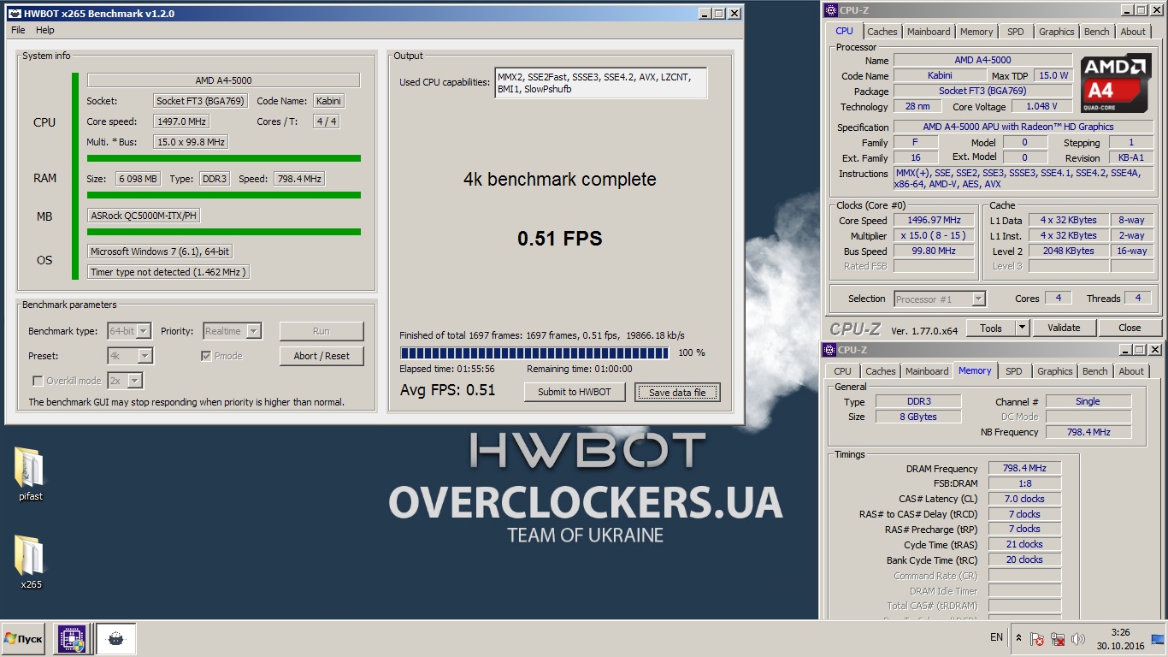Viewport: 1168px width, 657px height.
Task: Select the CPU tab in upper CPU-Z
Action: (x=845, y=31)
